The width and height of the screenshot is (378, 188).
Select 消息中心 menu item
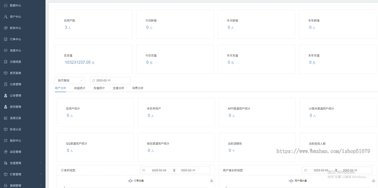pyautogui.click(x=23, y=50)
